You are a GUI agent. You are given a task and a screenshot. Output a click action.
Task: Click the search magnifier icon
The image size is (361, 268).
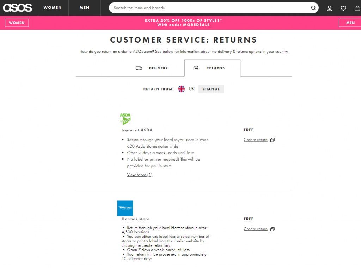[313, 8]
